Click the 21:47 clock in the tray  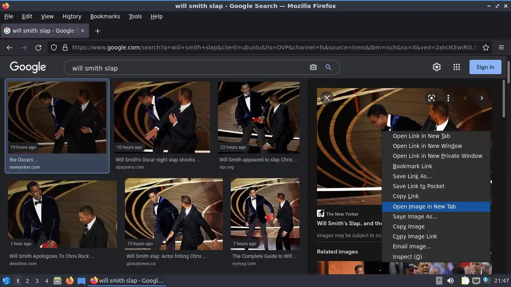[x=502, y=281]
